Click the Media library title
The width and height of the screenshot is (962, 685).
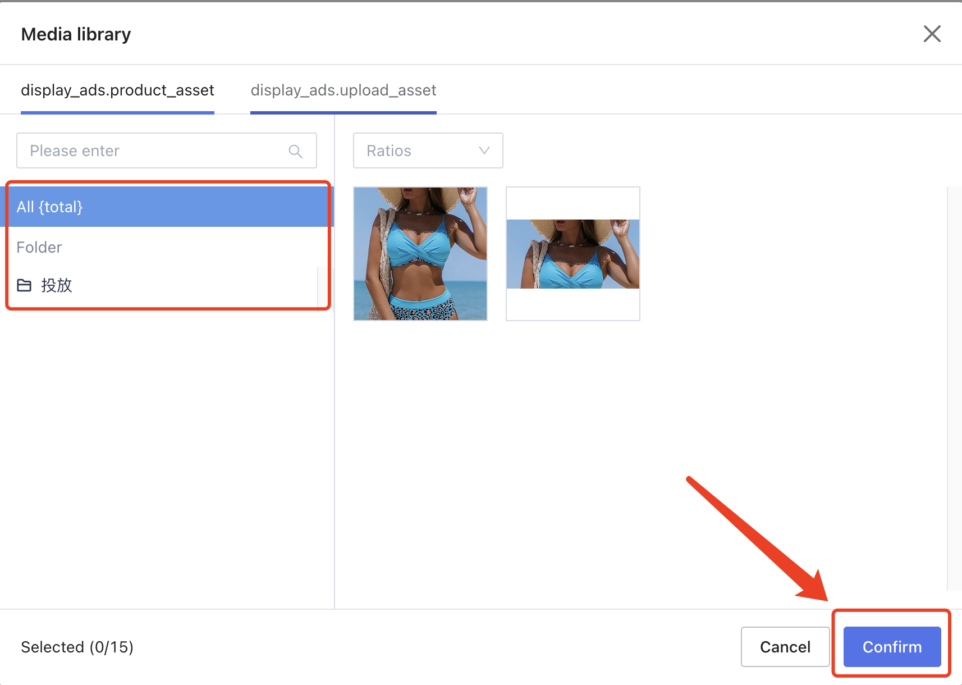tap(76, 34)
